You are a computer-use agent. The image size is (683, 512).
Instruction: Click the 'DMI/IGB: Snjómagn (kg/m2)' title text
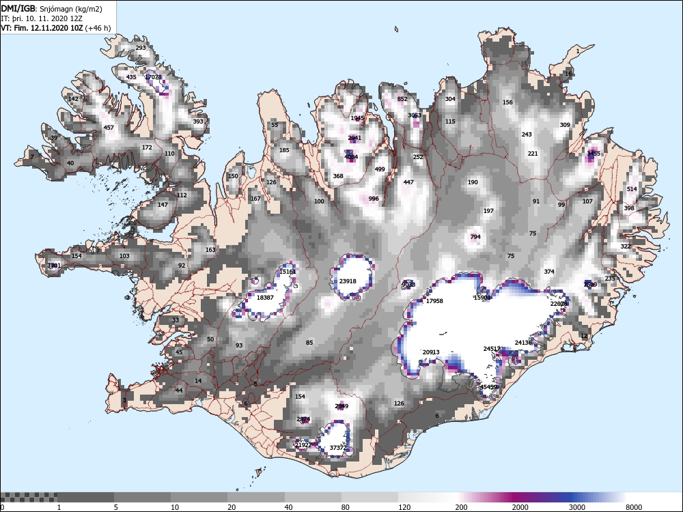click(51, 9)
